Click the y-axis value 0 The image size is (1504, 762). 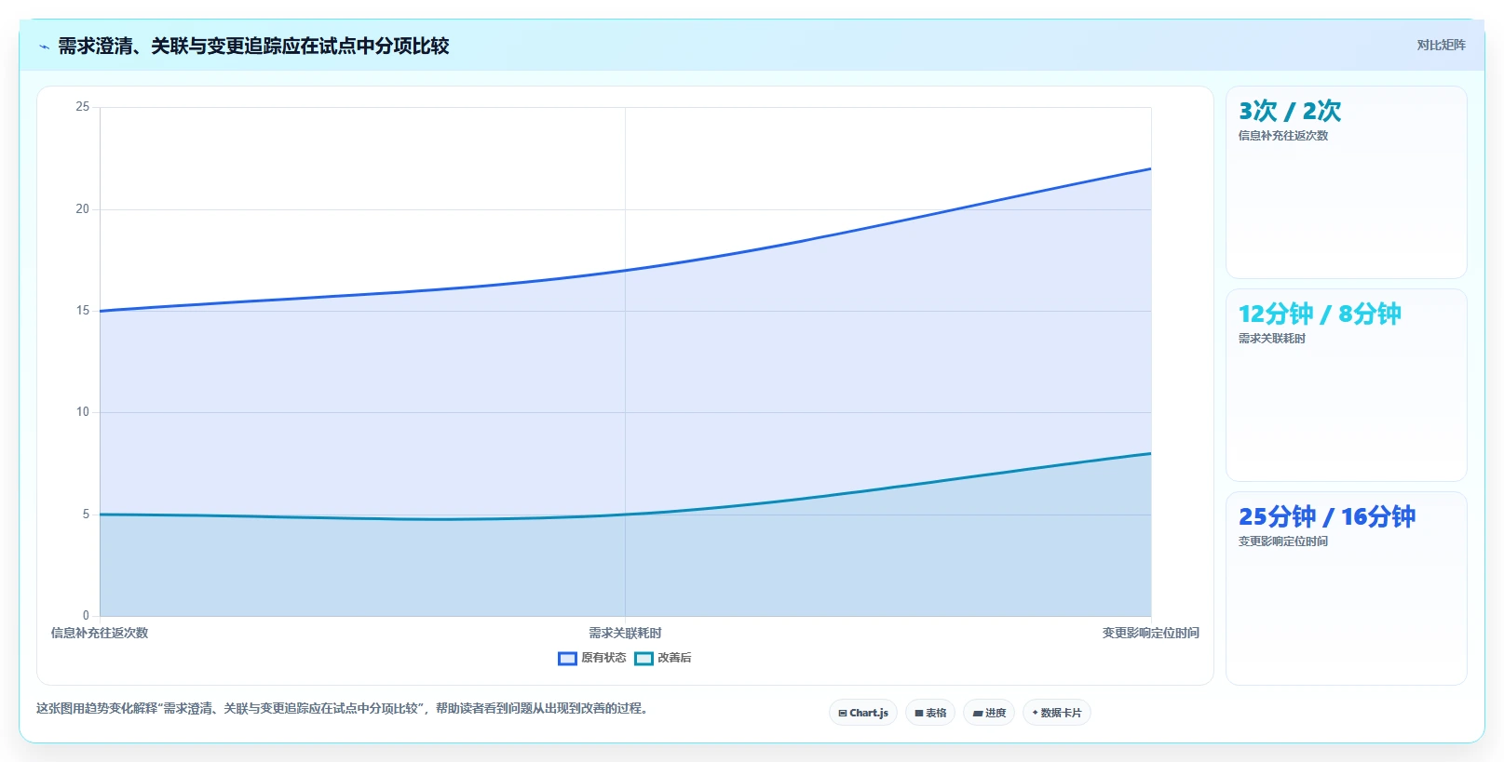coord(86,615)
